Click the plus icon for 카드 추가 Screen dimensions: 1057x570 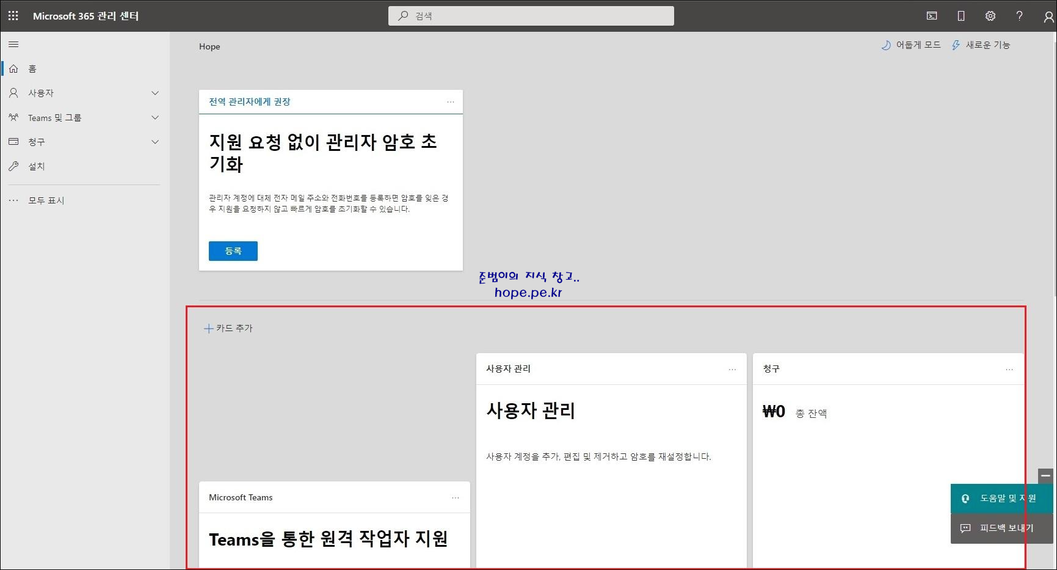208,329
